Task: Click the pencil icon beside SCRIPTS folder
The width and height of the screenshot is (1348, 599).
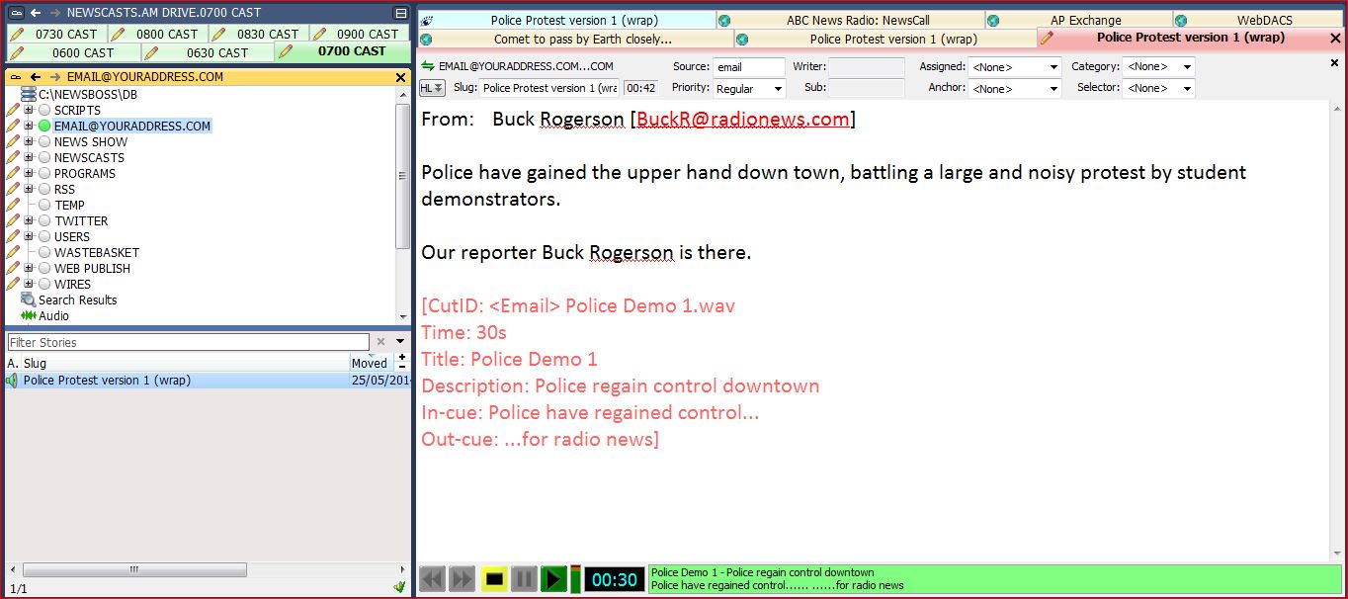Action: (x=13, y=110)
